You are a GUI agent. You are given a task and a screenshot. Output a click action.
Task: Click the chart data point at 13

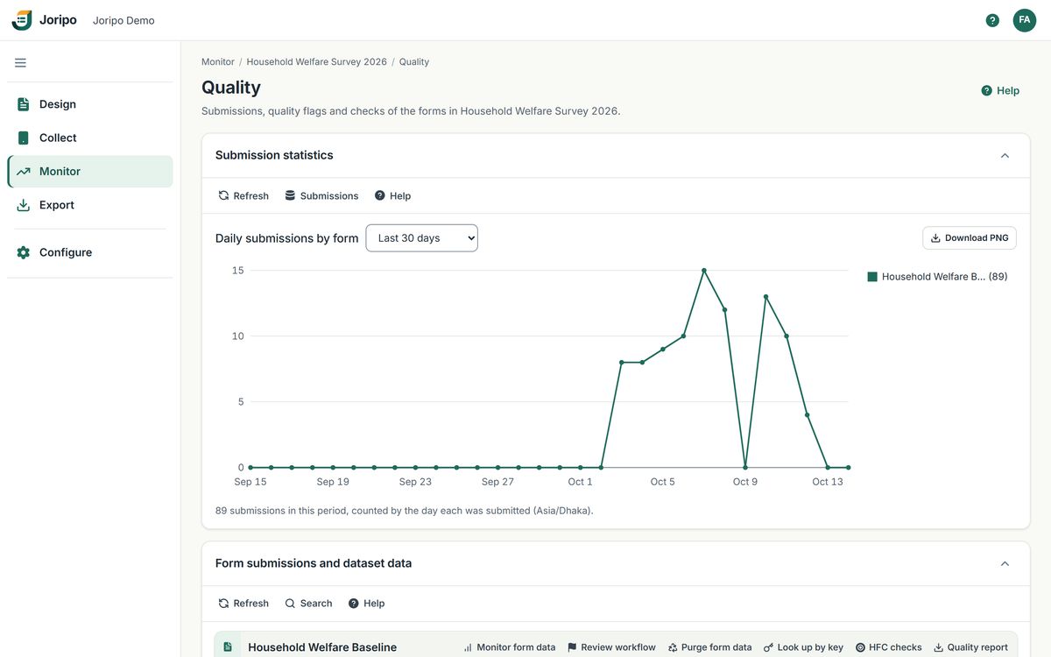tap(765, 297)
